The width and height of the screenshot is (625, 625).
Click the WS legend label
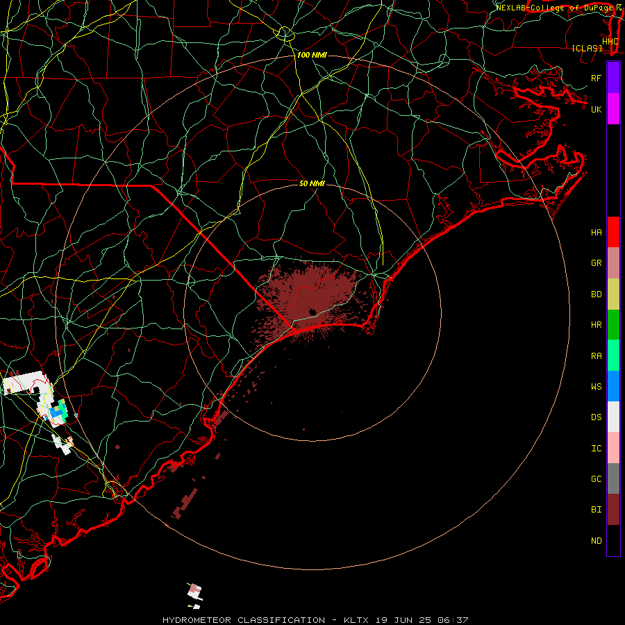pyautogui.click(x=596, y=387)
